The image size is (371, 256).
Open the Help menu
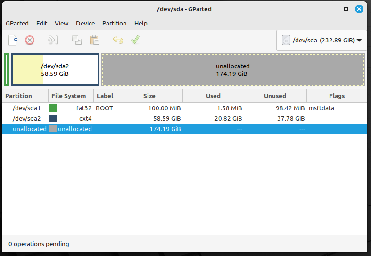coord(140,23)
